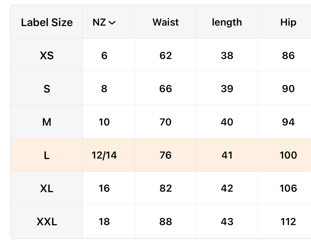Screen dimensions: 311x245
Task: Click the Label Size column header
Action: [47, 22]
